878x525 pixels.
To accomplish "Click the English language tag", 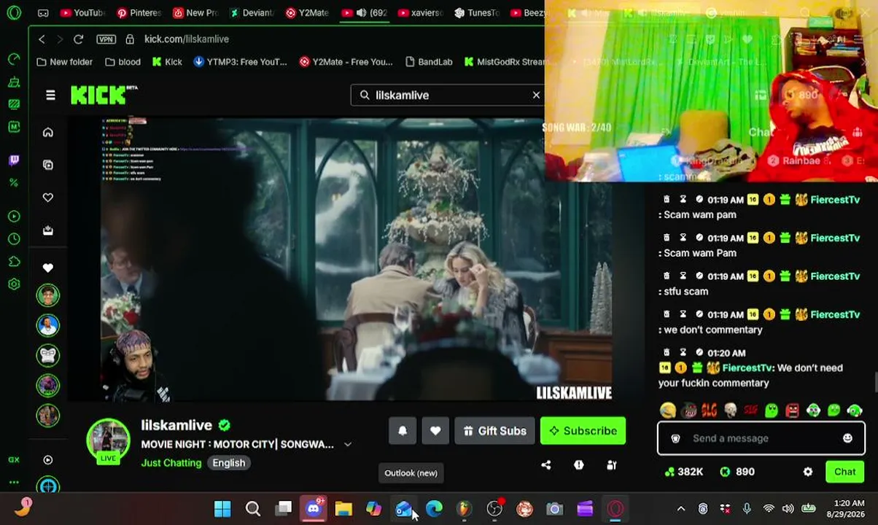I will [x=229, y=463].
